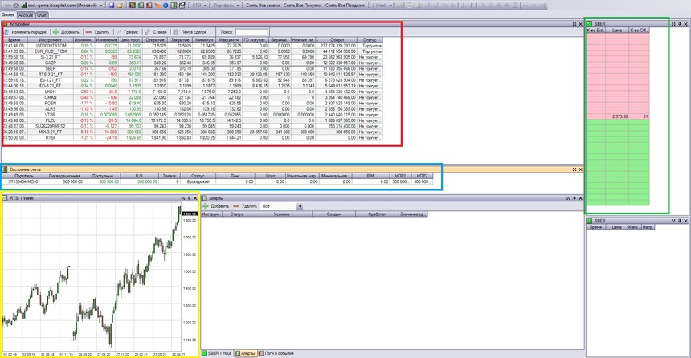
Task: Click Время header in SBER trades panel
Action: [595, 227]
